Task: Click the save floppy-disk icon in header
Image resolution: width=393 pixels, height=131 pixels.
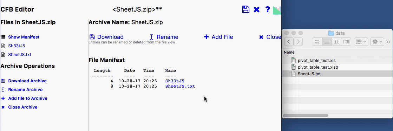Action: pos(245,9)
